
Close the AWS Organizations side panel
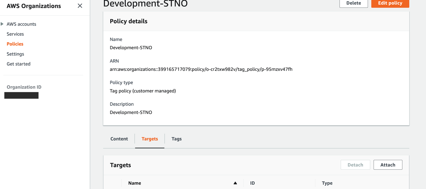coord(80,6)
